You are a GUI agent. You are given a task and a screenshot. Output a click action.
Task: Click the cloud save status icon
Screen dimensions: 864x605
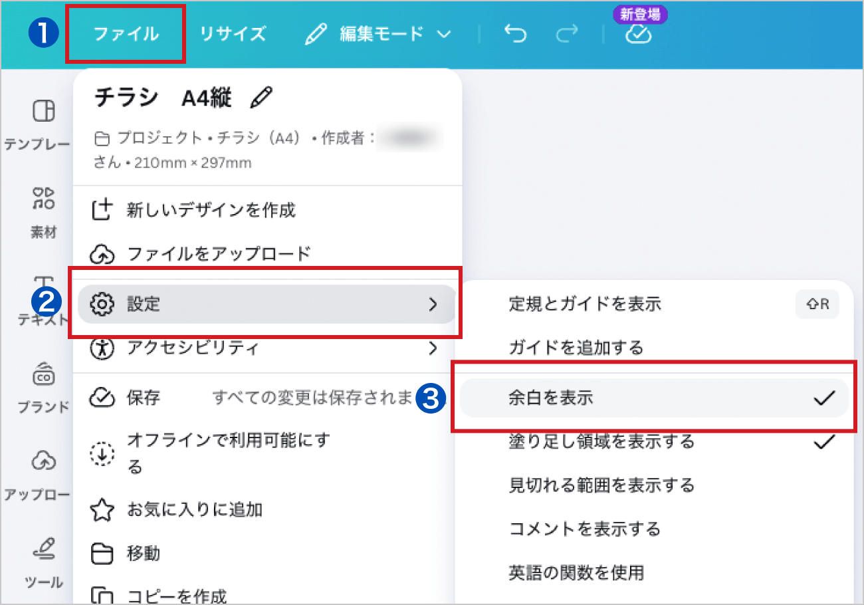pyautogui.click(x=638, y=35)
